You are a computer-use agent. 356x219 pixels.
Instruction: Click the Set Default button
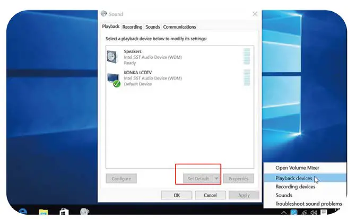[x=198, y=179]
